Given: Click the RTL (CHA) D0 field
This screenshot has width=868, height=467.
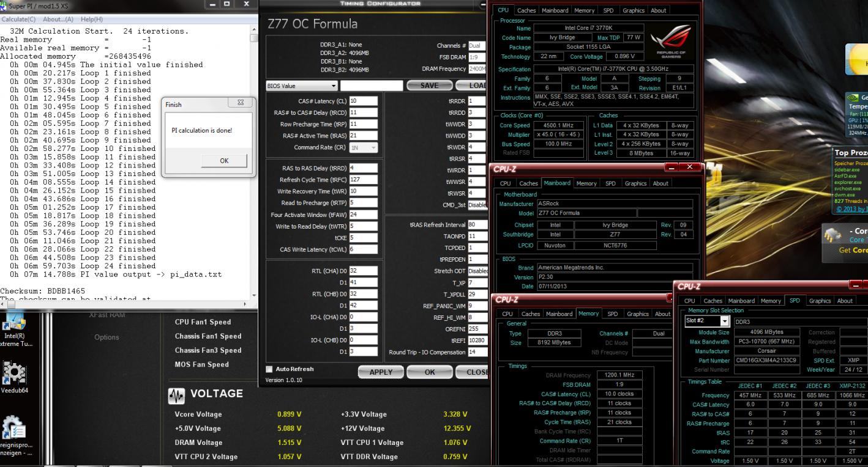Looking at the screenshot, I should tap(364, 270).
